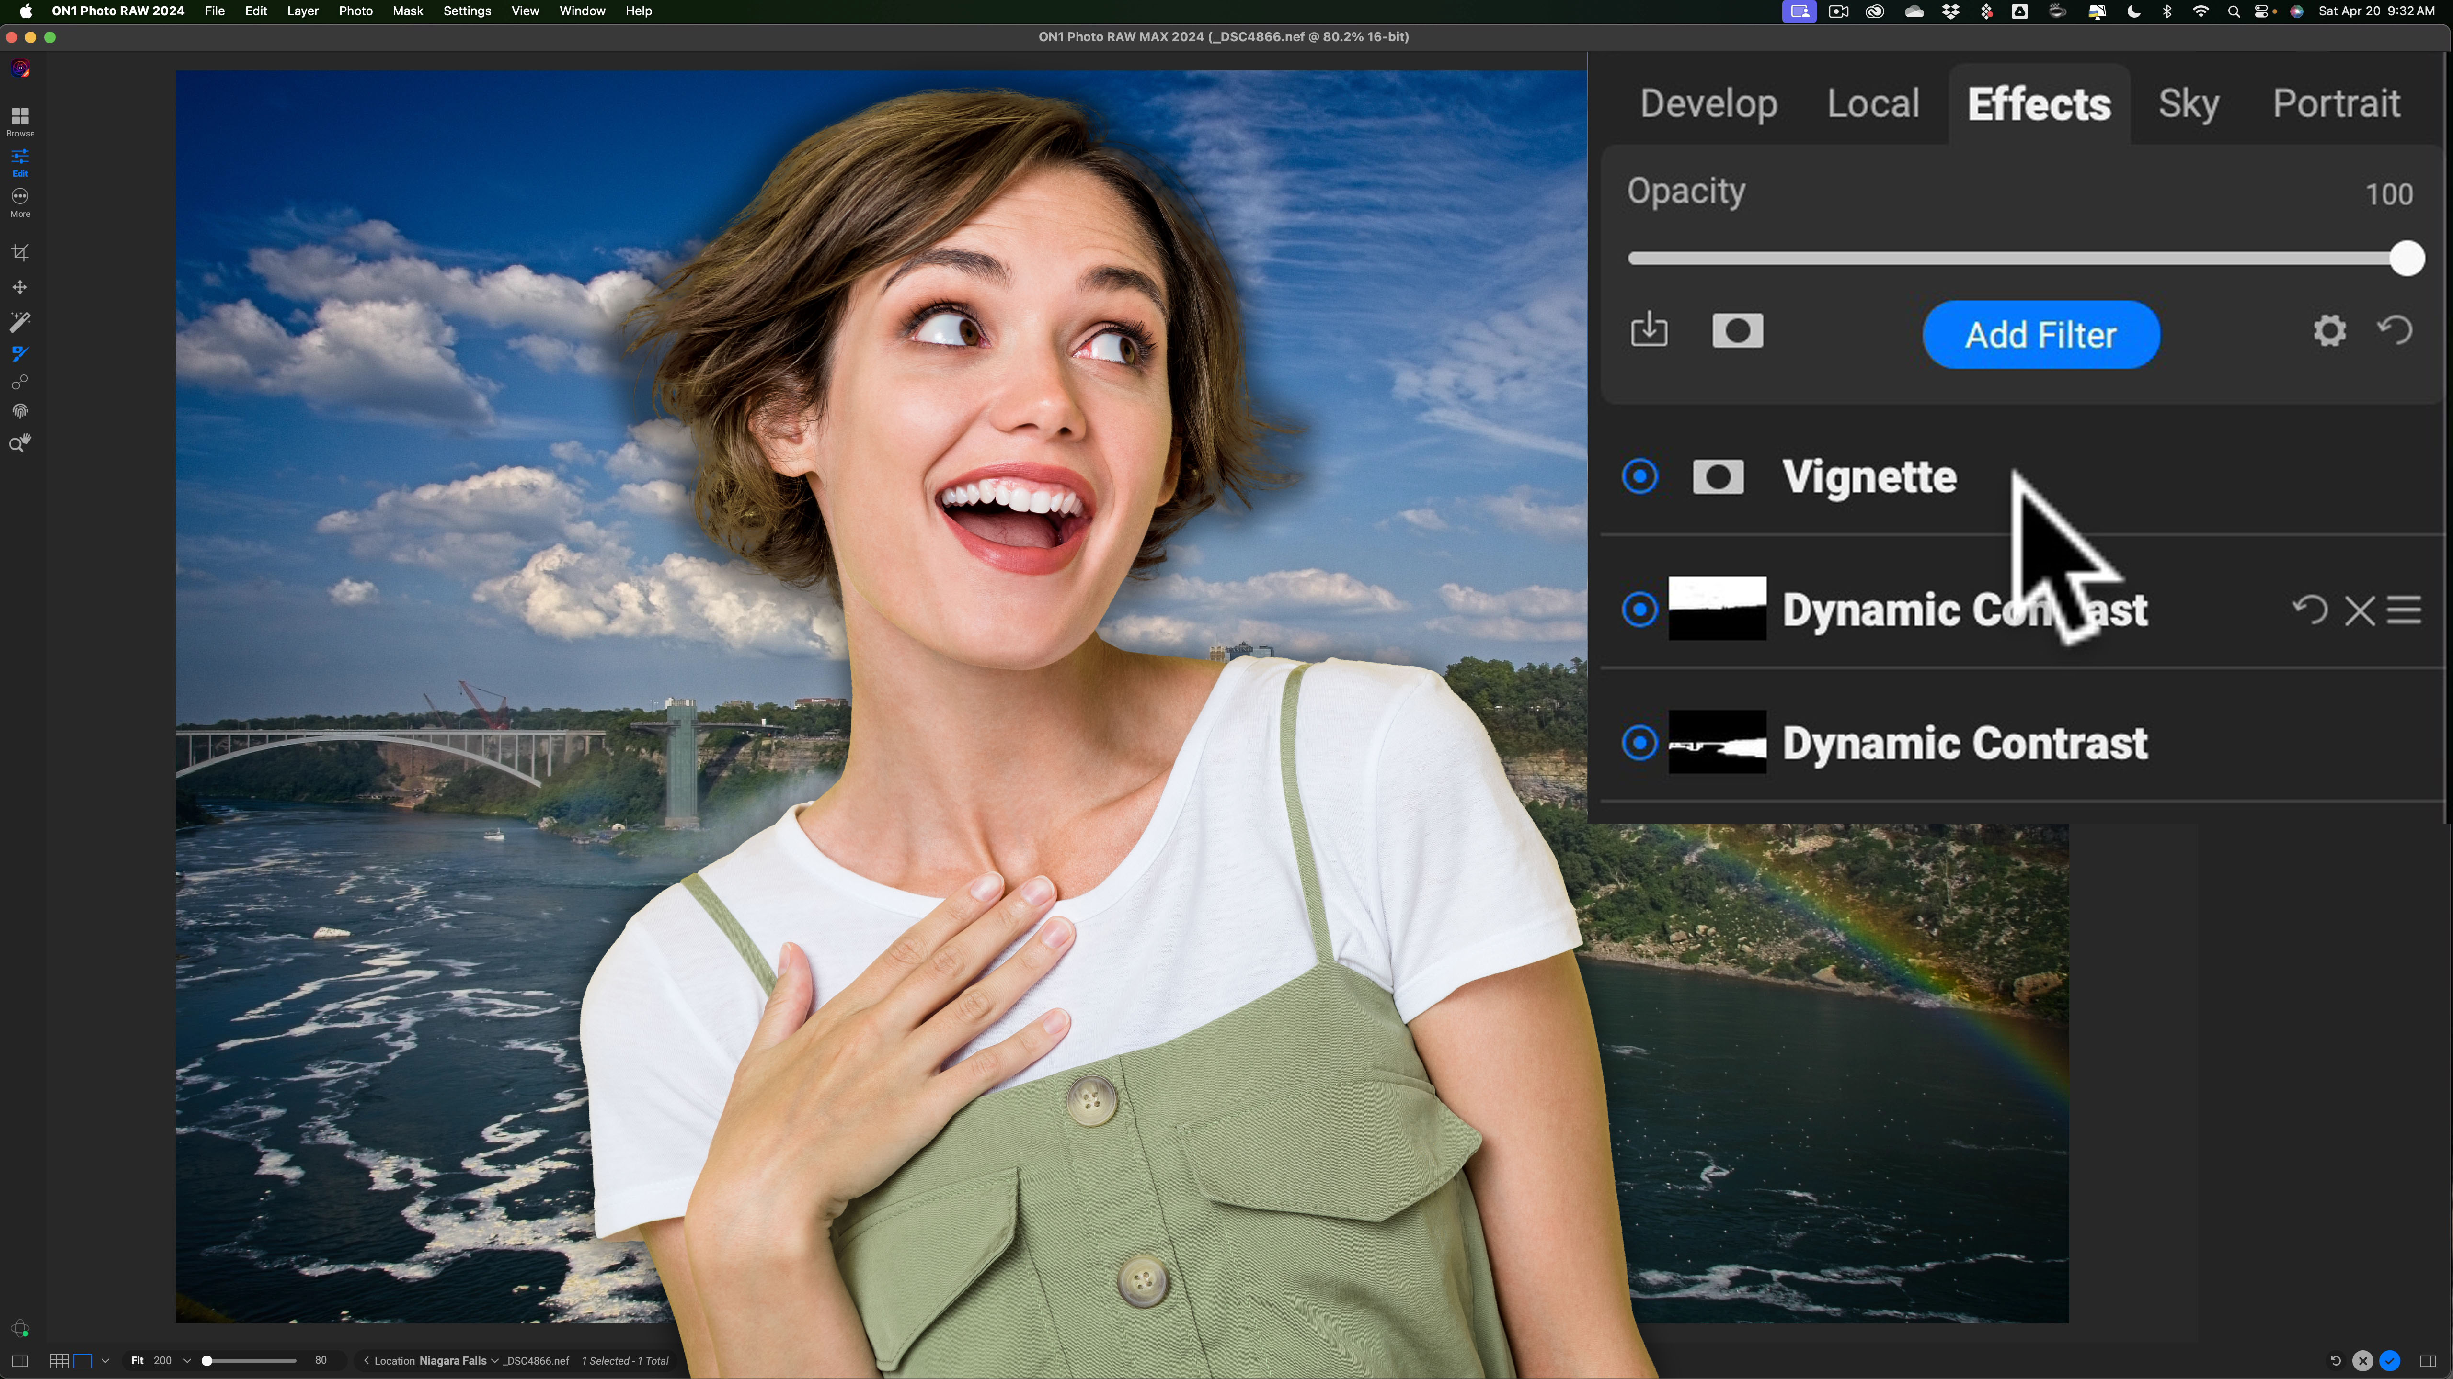Viewport: 2453px width, 1379px height.
Task: Switch to the Develop tab
Action: point(1709,103)
